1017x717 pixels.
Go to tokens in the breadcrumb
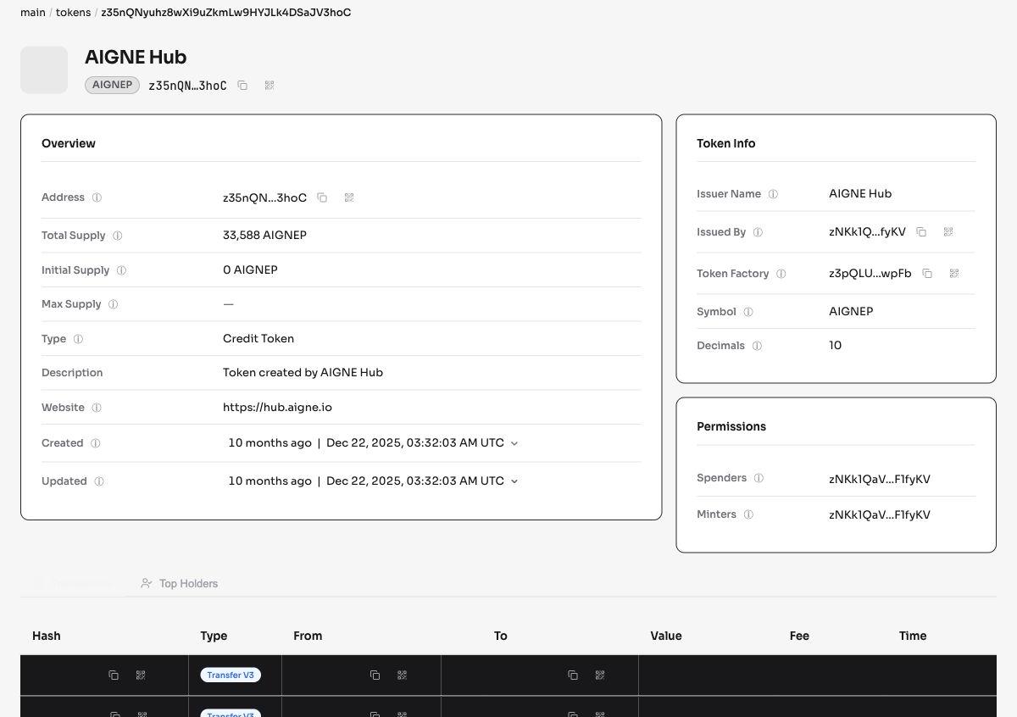73,13
